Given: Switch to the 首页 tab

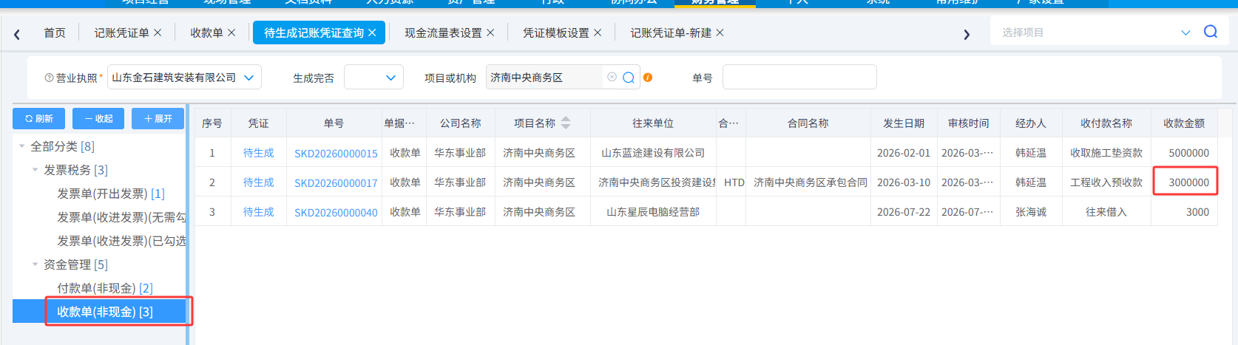Looking at the screenshot, I should pyautogui.click(x=55, y=33).
